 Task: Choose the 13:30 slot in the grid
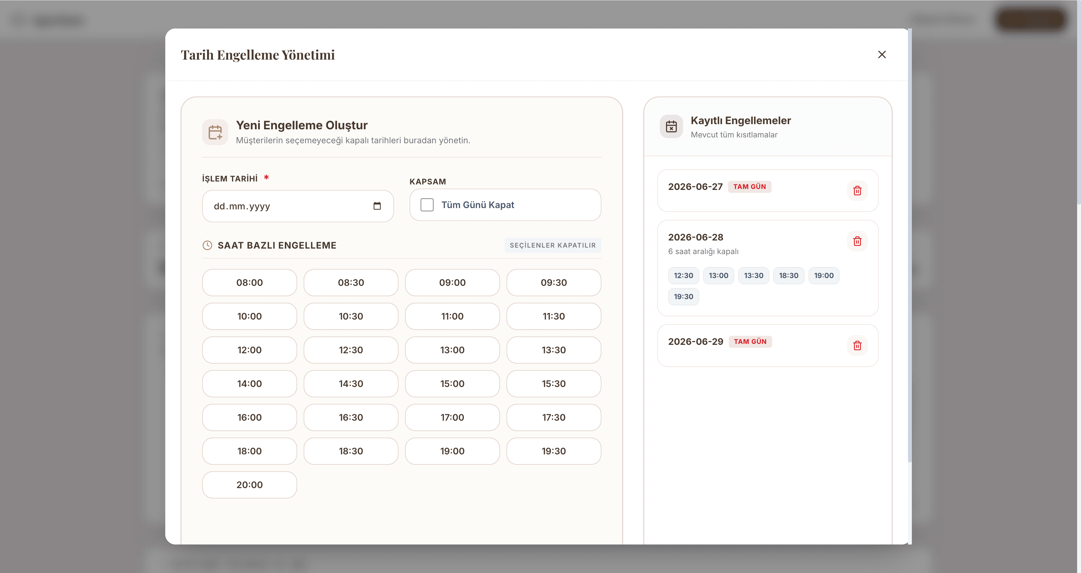[553, 350]
